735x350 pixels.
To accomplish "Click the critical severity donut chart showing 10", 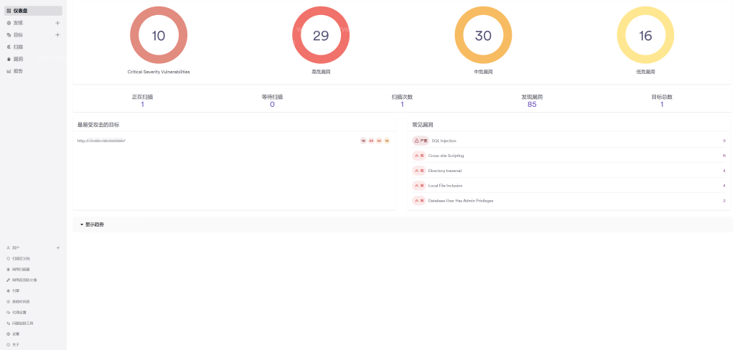I will 159,36.
